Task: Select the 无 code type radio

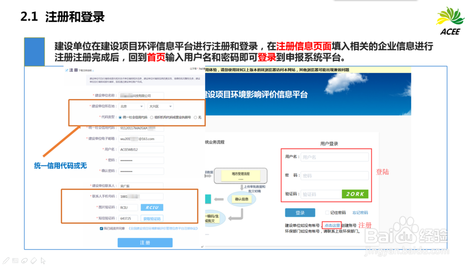Action: 195,117
